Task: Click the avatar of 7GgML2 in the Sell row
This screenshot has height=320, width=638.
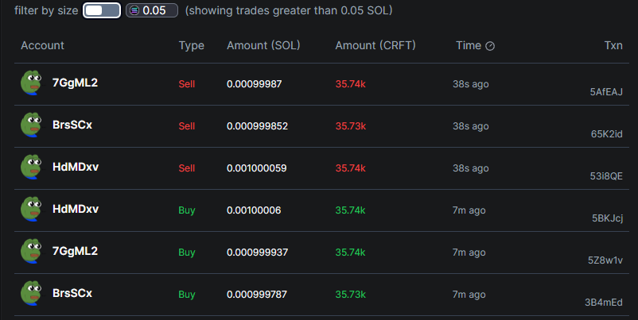Action: [31, 83]
